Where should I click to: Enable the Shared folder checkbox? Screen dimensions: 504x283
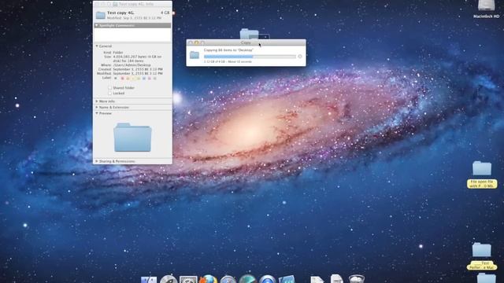[110, 87]
